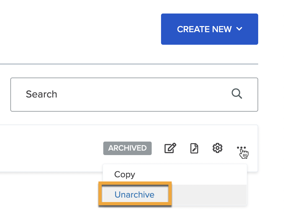Image resolution: width=284 pixels, height=213 pixels.
Task: Click the ARCHIVED status badge
Action: (127, 148)
